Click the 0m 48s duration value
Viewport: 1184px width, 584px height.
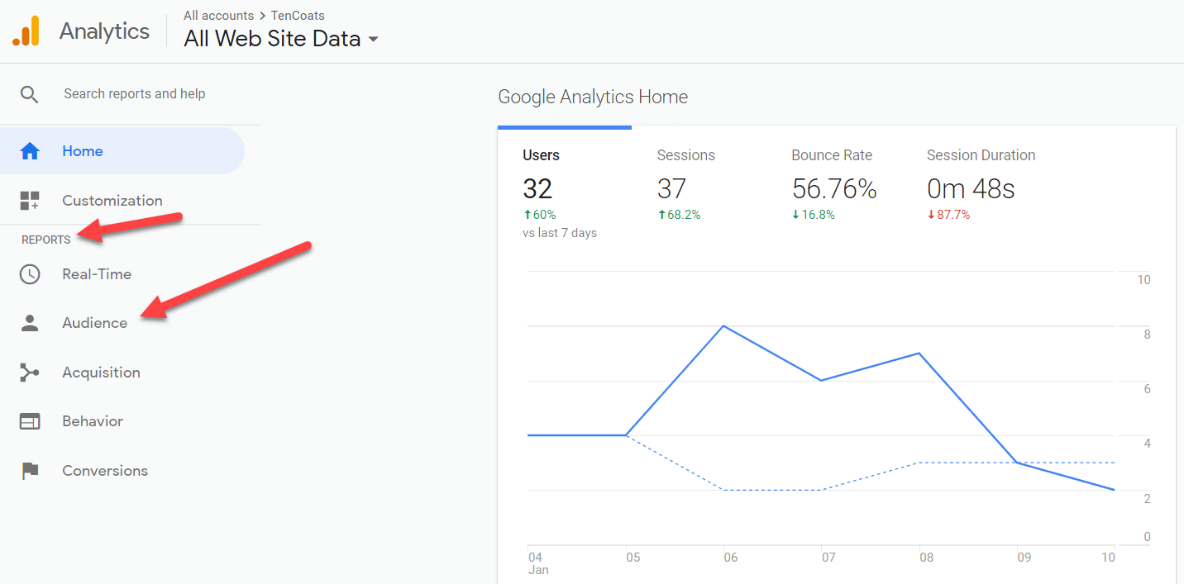click(x=971, y=189)
